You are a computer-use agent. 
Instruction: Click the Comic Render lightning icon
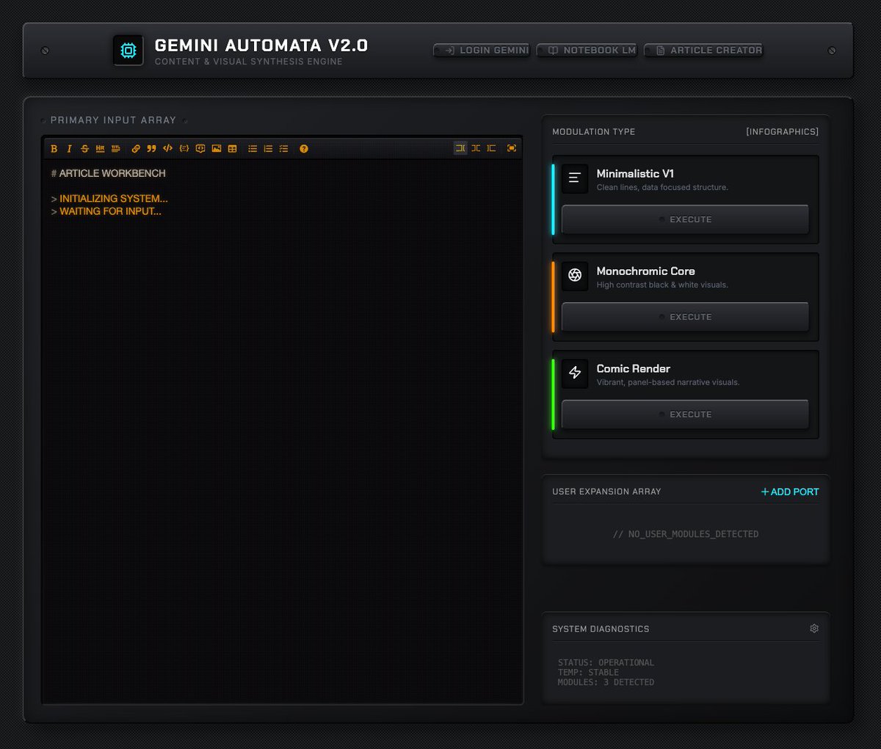click(575, 373)
